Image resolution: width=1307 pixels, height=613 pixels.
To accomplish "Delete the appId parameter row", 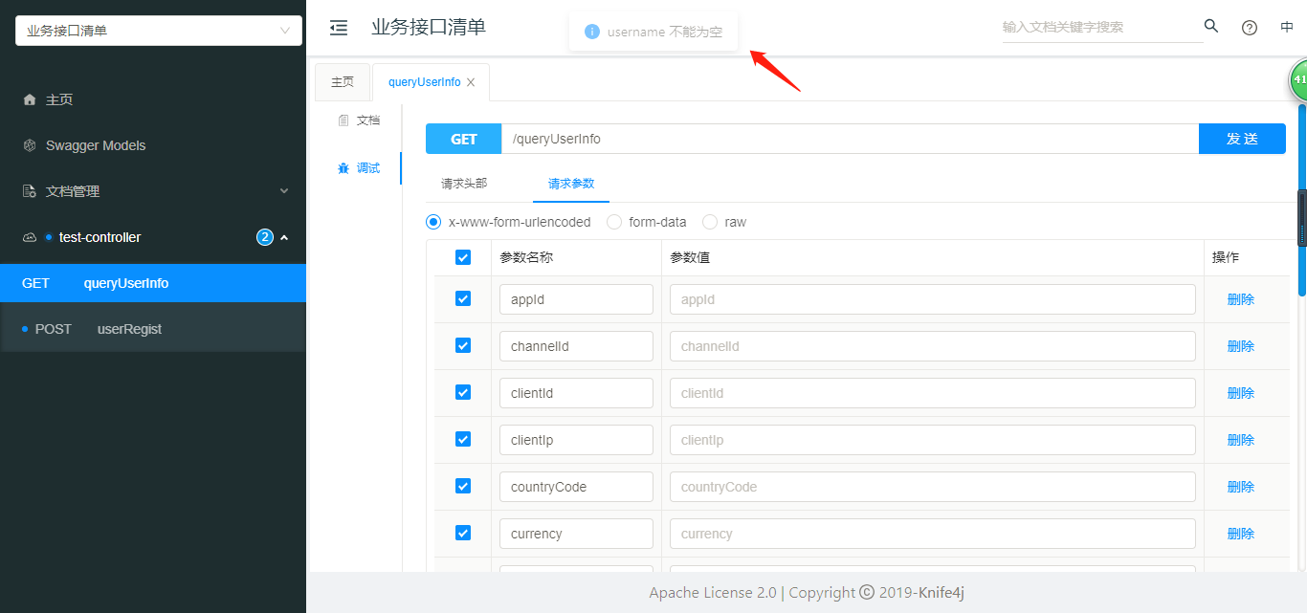I will coord(1241,299).
